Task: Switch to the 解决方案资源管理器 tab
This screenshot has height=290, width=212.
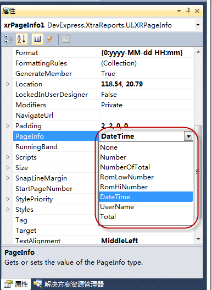Action: [69, 284]
